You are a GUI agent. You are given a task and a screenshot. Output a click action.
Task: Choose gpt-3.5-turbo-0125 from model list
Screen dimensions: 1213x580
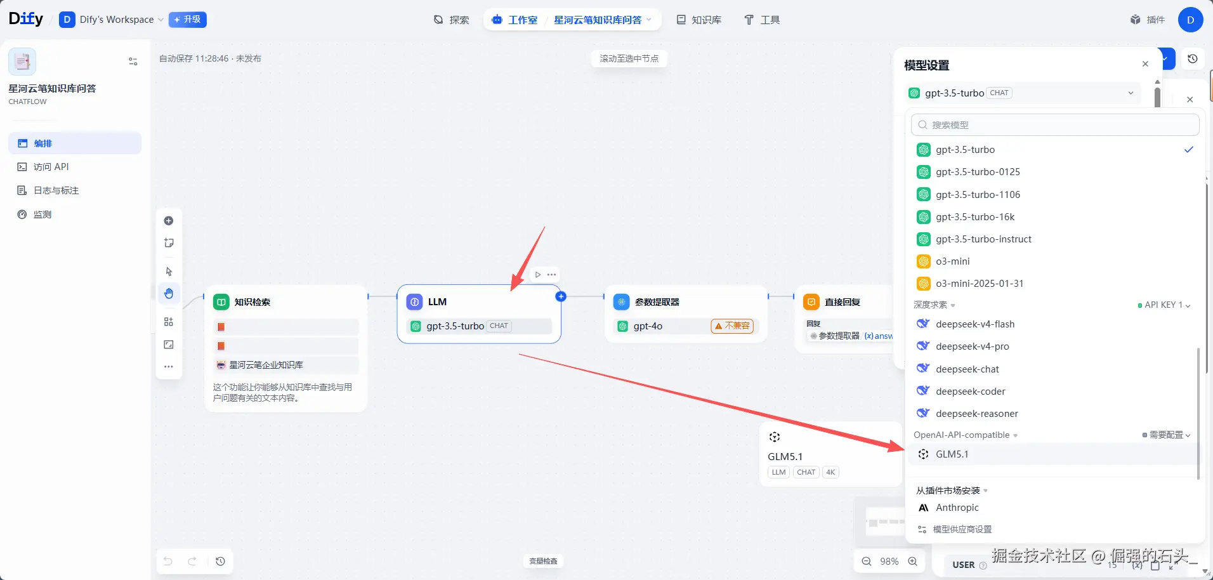(x=1054, y=172)
